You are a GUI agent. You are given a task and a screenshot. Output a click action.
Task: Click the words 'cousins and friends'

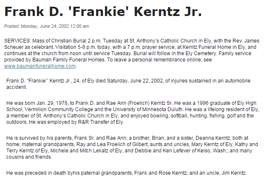pyautogui.click(x=29, y=157)
